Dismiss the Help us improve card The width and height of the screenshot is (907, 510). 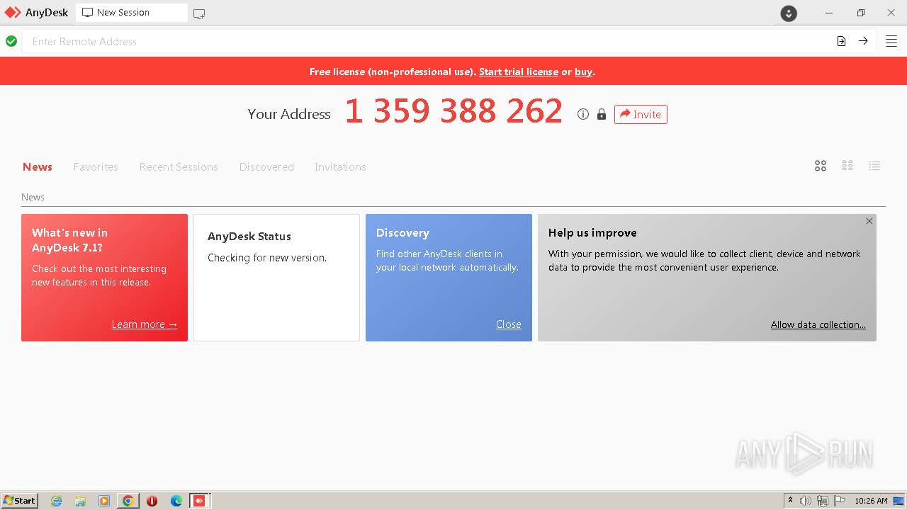(x=869, y=221)
